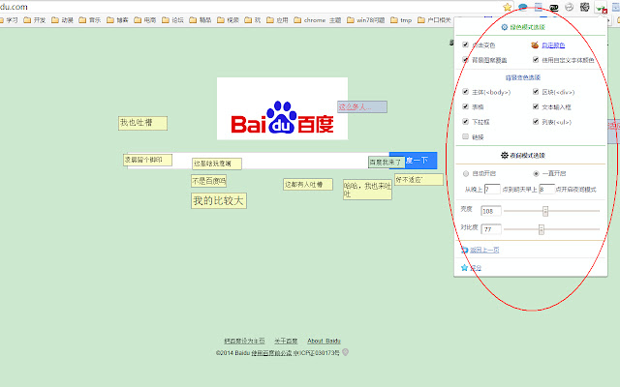The width and height of the screenshot is (620, 387).
Task: Click the blue back arrow icon
Action: pyautogui.click(x=465, y=250)
